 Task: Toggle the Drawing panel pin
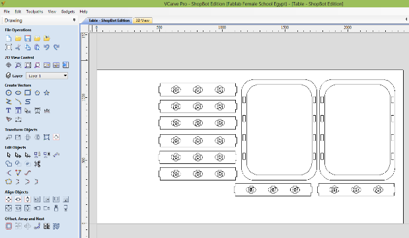74,20
